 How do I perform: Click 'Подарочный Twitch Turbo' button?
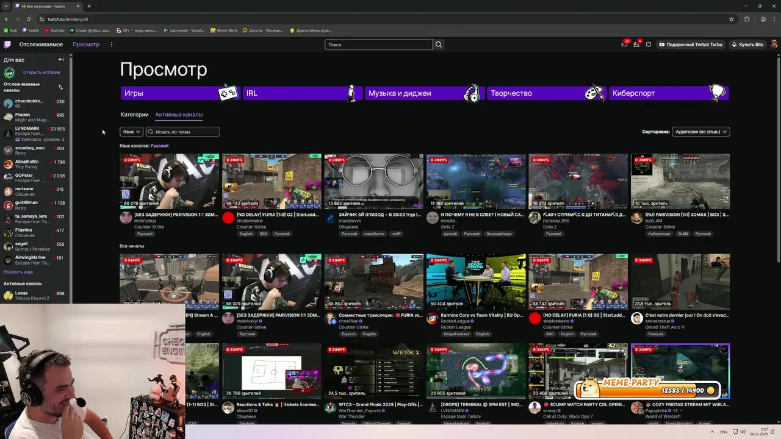coord(690,45)
